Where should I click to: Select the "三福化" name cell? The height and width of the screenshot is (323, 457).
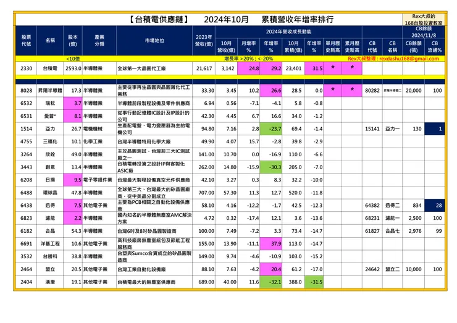(x=50, y=141)
